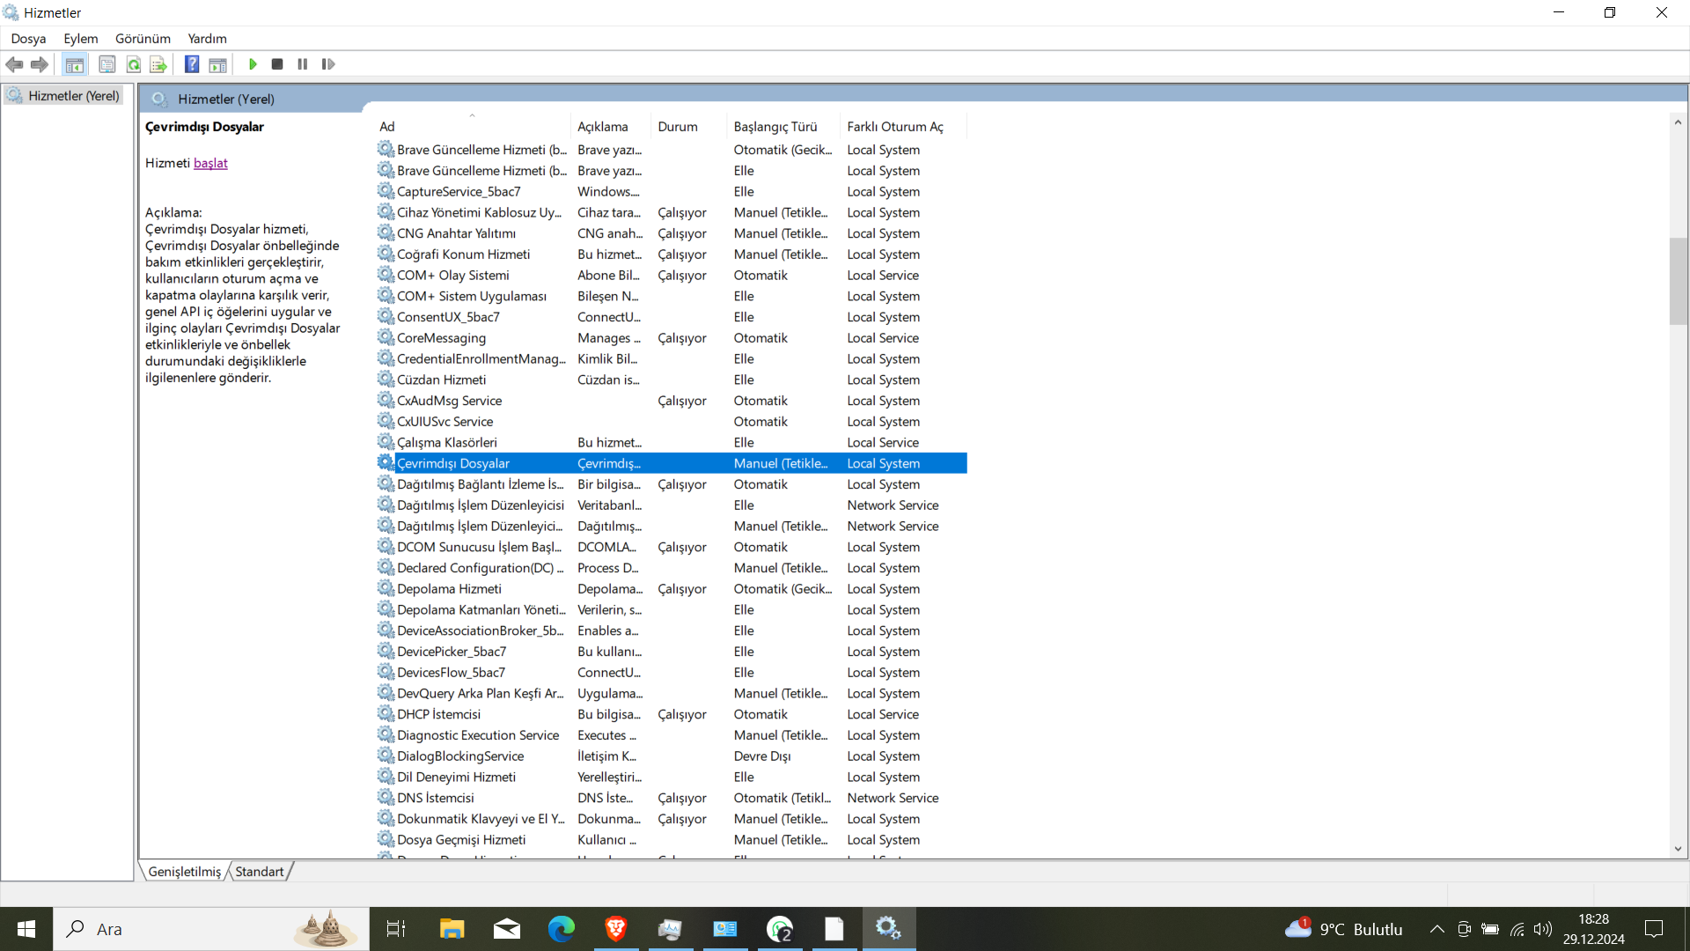Open the Properties toolbar icon

click(x=107, y=64)
